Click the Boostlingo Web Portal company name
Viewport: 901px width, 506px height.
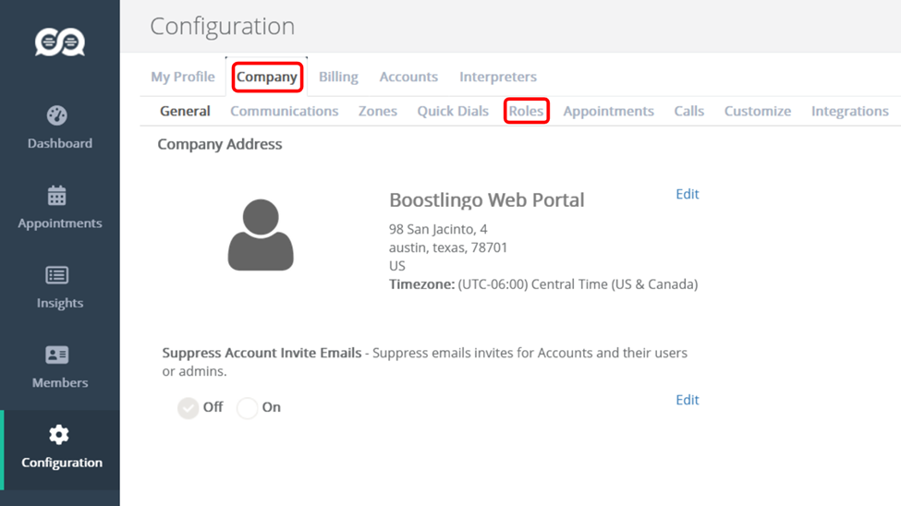487,199
